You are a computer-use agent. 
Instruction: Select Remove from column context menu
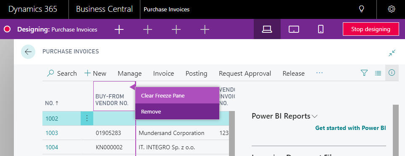coord(177,111)
